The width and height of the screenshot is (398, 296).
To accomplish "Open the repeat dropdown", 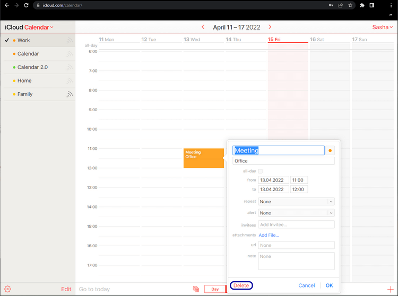I will click(x=296, y=202).
